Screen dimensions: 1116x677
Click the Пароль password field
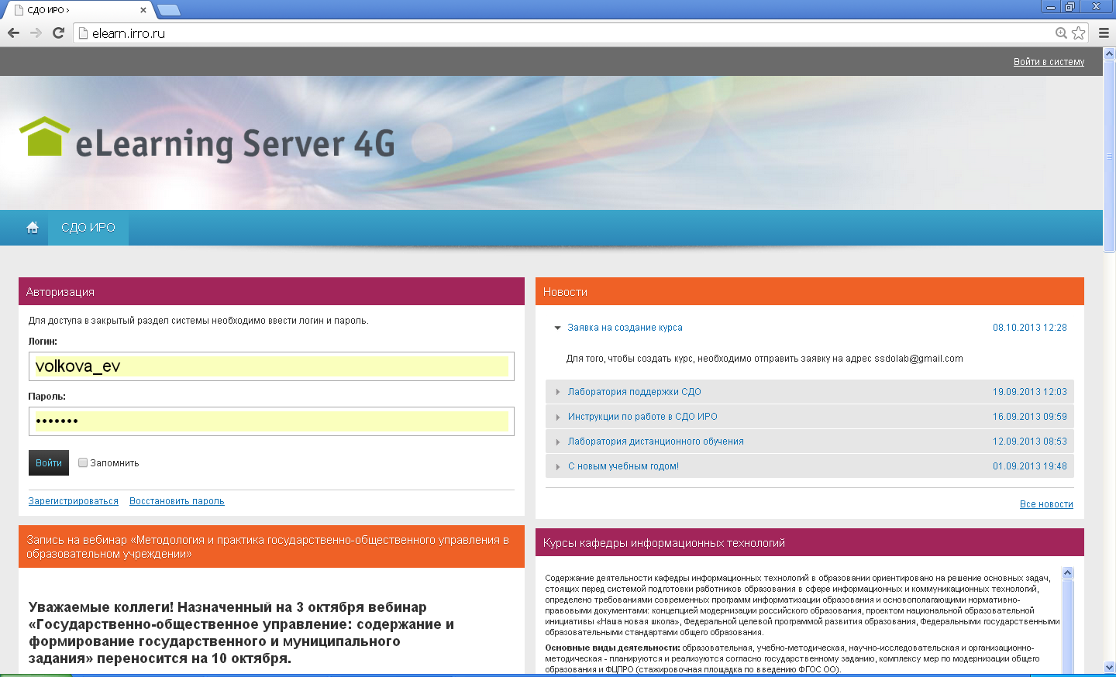(271, 421)
